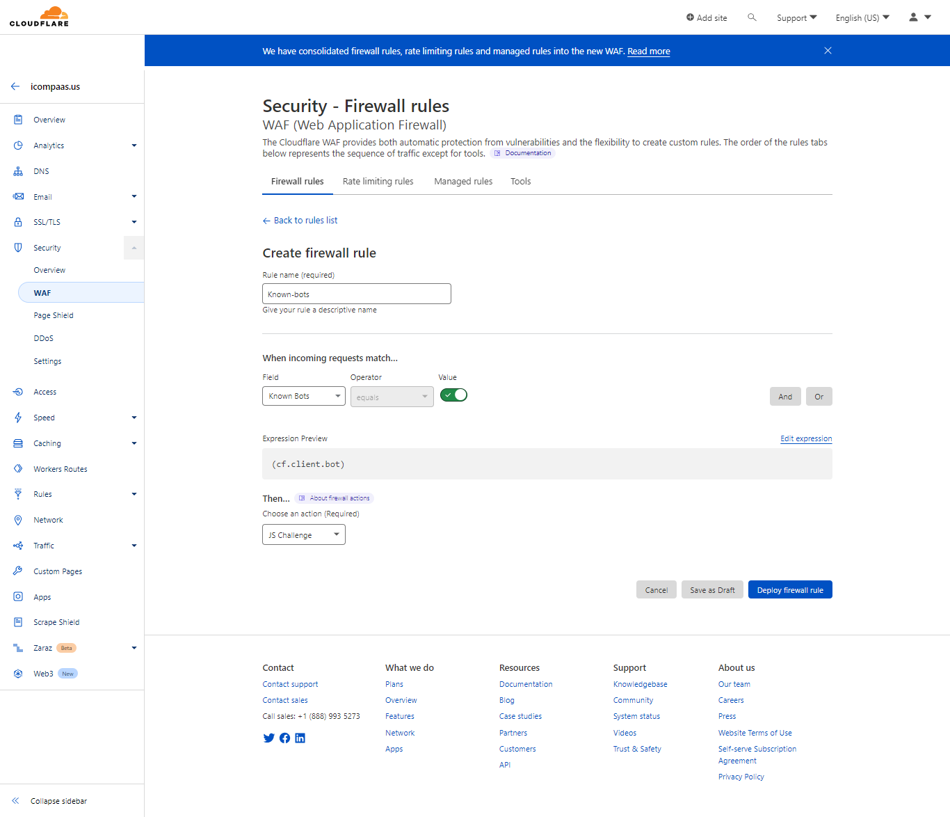Click the Rule name input field
Image resolution: width=950 pixels, height=817 pixels.
pos(357,294)
